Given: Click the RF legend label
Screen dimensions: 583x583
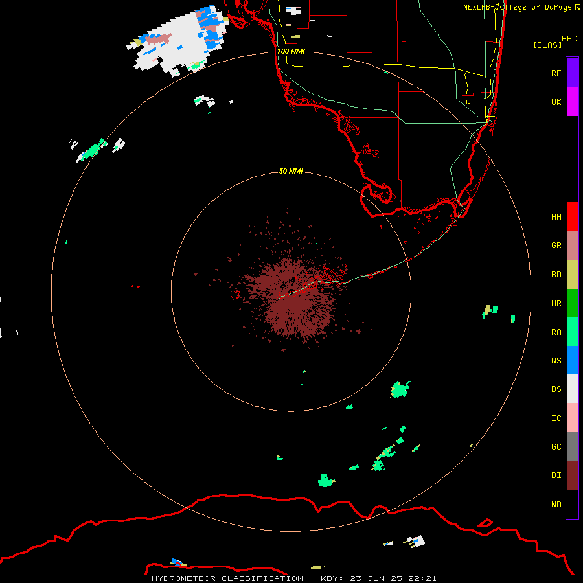Looking at the screenshot, I should 556,73.
